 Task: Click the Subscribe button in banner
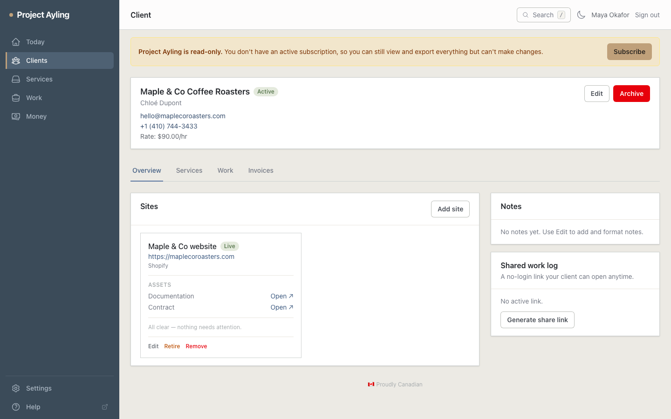click(630, 52)
